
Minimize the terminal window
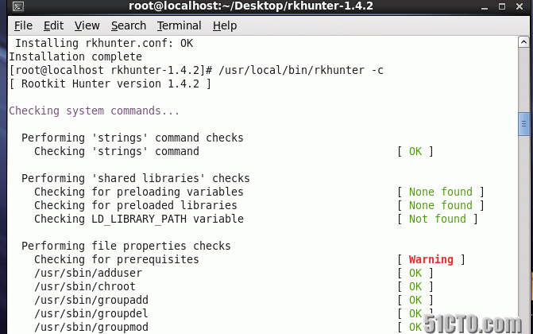[x=485, y=6]
